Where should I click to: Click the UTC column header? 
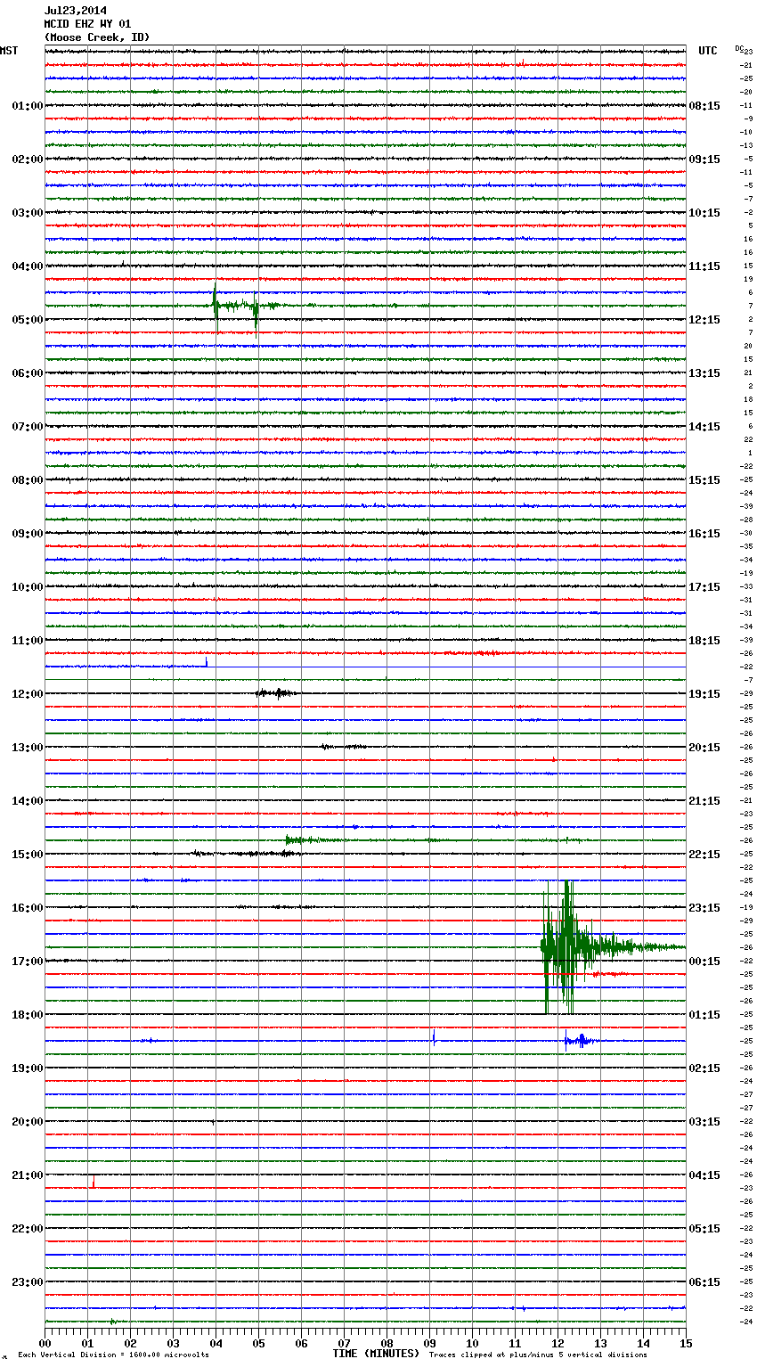[708, 51]
